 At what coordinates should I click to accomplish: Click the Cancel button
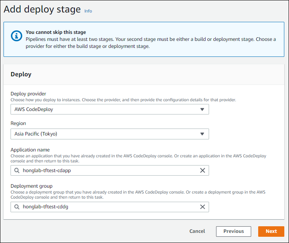[197, 231]
